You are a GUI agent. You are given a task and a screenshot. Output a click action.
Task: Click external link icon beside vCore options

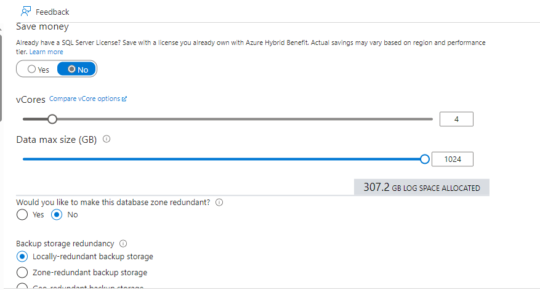click(x=124, y=99)
